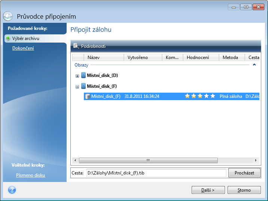Click the third rating star in selected row
Image resolution: width=268 pixels, height=201 pixels.
200,96
